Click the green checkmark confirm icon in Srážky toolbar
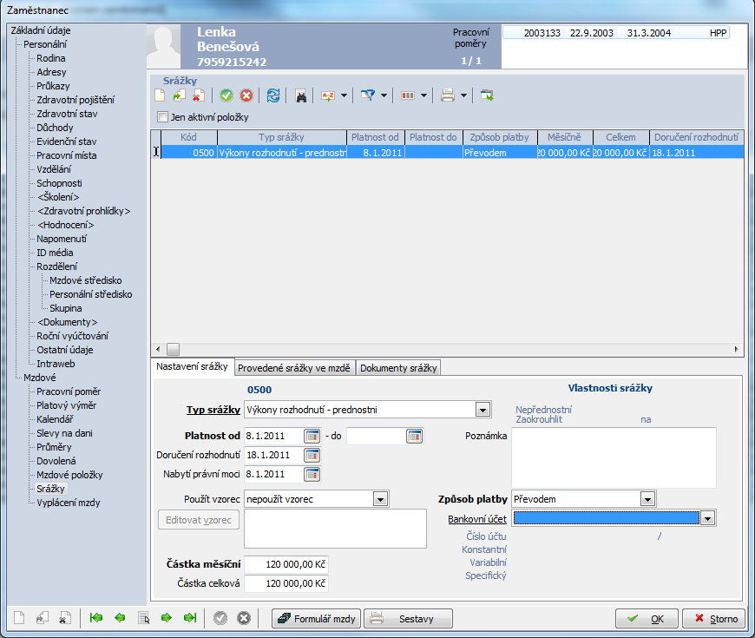Image resolution: width=755 pixels, height=638 pixels. click(226, 96)
